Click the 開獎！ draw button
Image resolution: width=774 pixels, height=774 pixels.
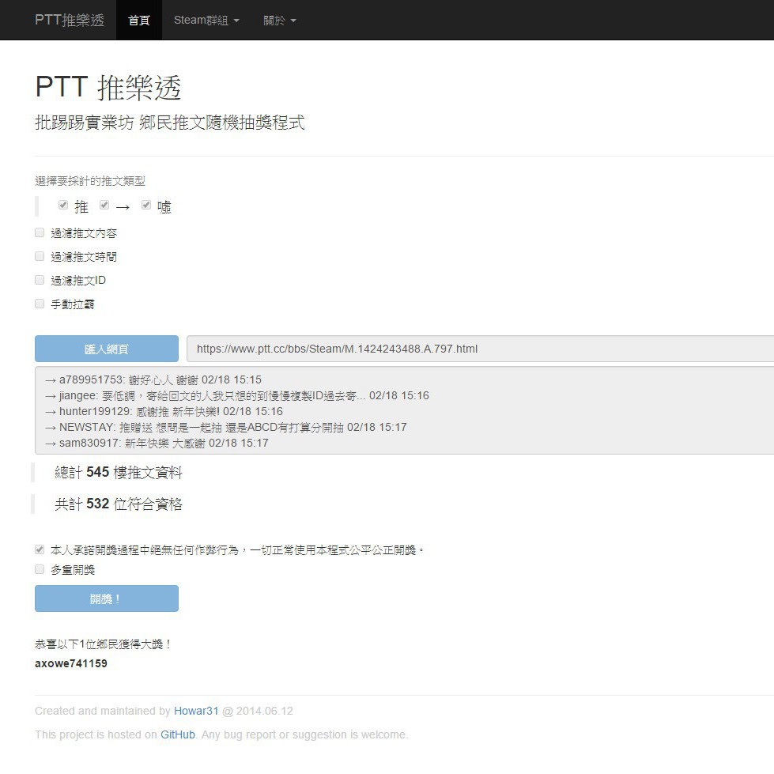pos(107,598)
